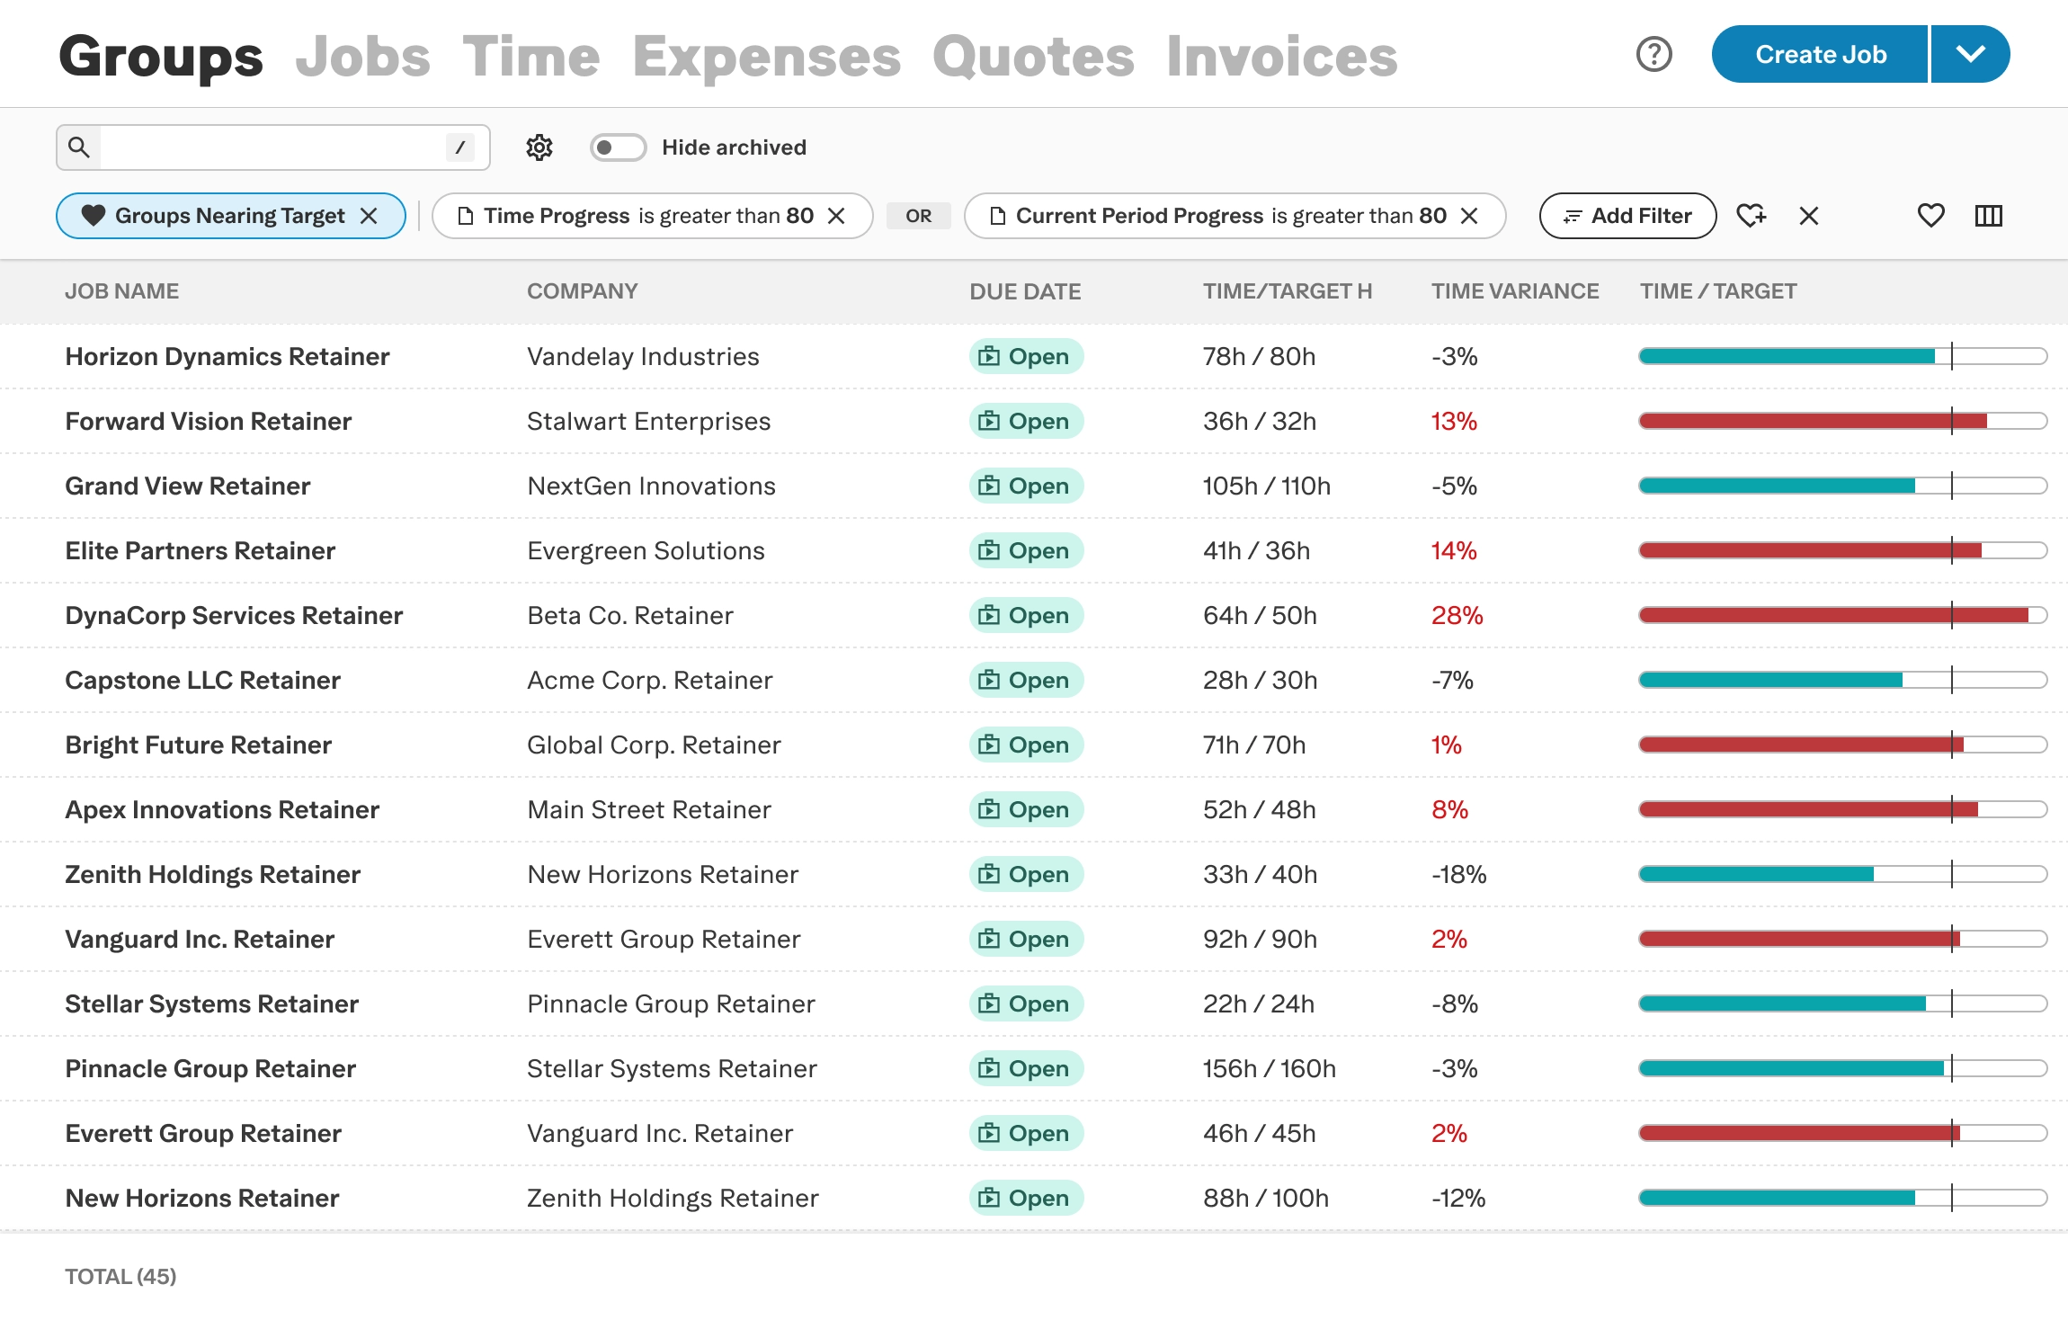Click the Create Job button
The image size is (2068, 1320).
1820,55
